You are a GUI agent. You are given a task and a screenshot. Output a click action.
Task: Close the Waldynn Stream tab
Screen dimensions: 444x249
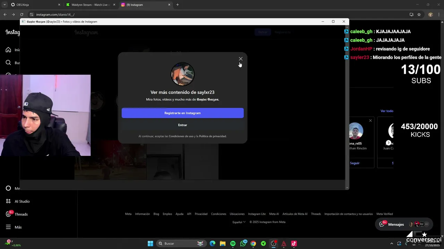[114, 5]
